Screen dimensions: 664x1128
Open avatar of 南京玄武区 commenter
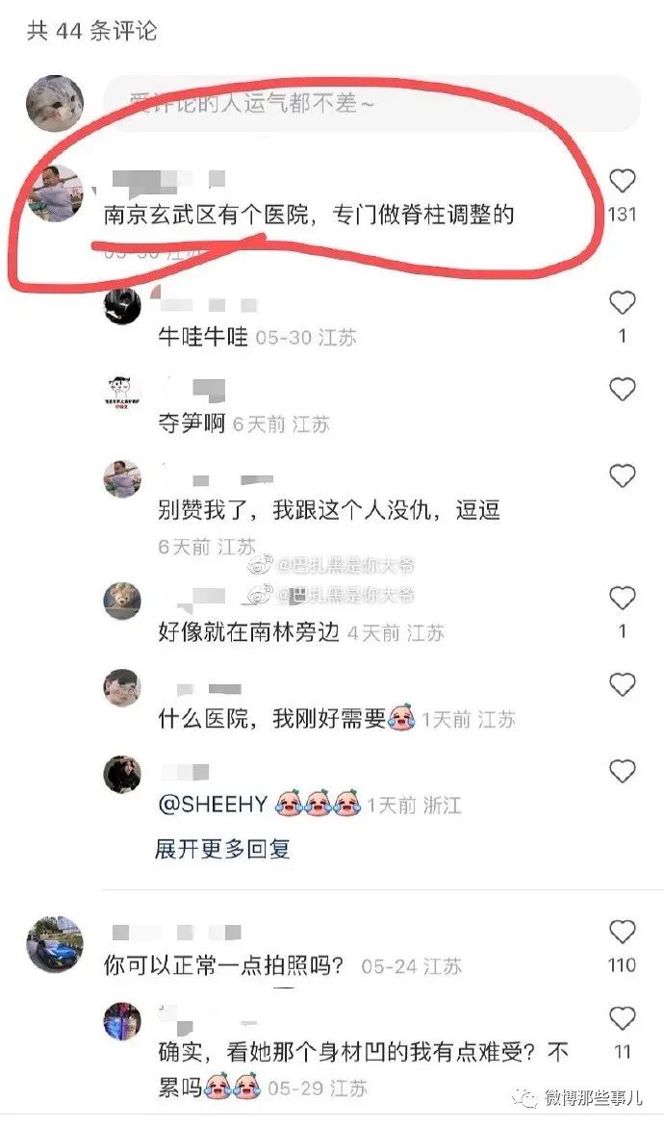55,193
